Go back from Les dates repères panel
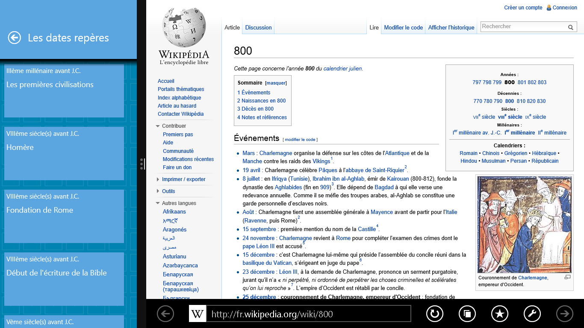 15,38
